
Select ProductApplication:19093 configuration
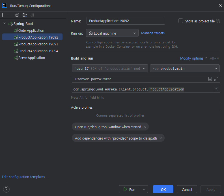[x=38, y=44]
